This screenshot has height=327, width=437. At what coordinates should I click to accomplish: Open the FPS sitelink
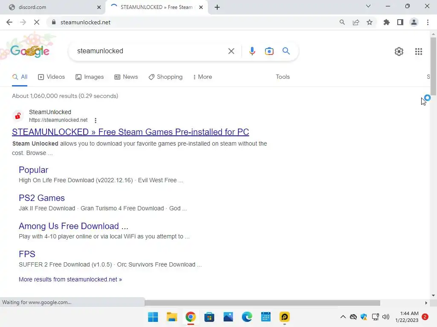[27, 254]
